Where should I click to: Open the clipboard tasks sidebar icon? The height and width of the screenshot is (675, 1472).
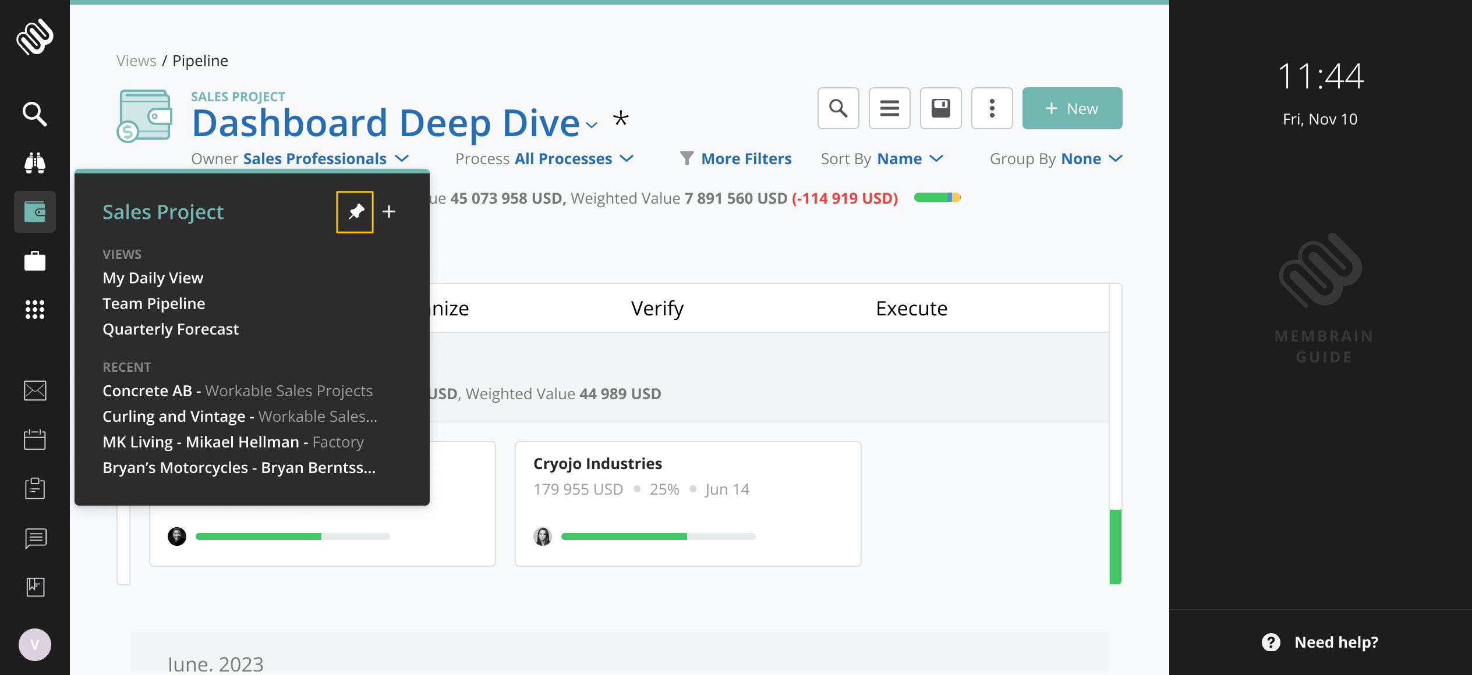pos(35,488)
